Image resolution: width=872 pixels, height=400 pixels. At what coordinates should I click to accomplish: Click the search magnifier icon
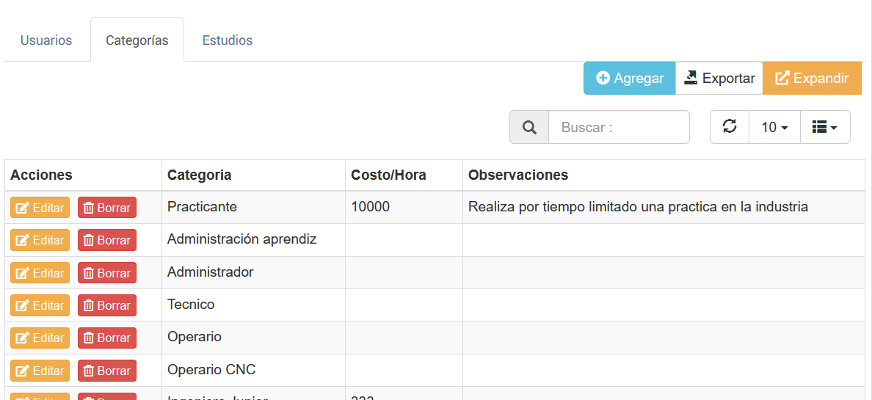tap(529, 128)
